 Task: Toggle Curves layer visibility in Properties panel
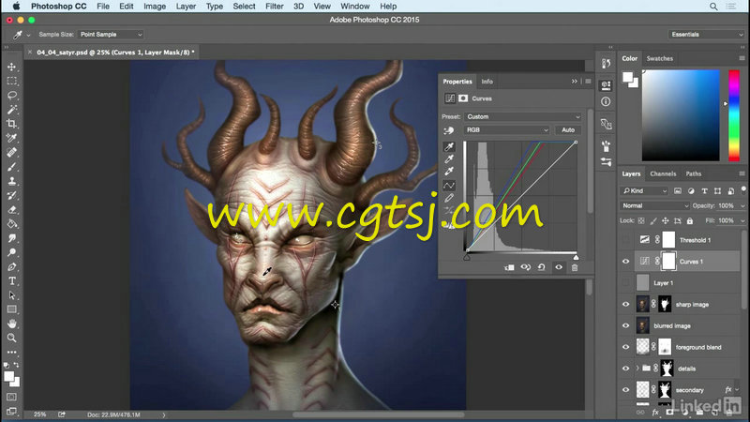pyautogui.click(x=558, y=267)
